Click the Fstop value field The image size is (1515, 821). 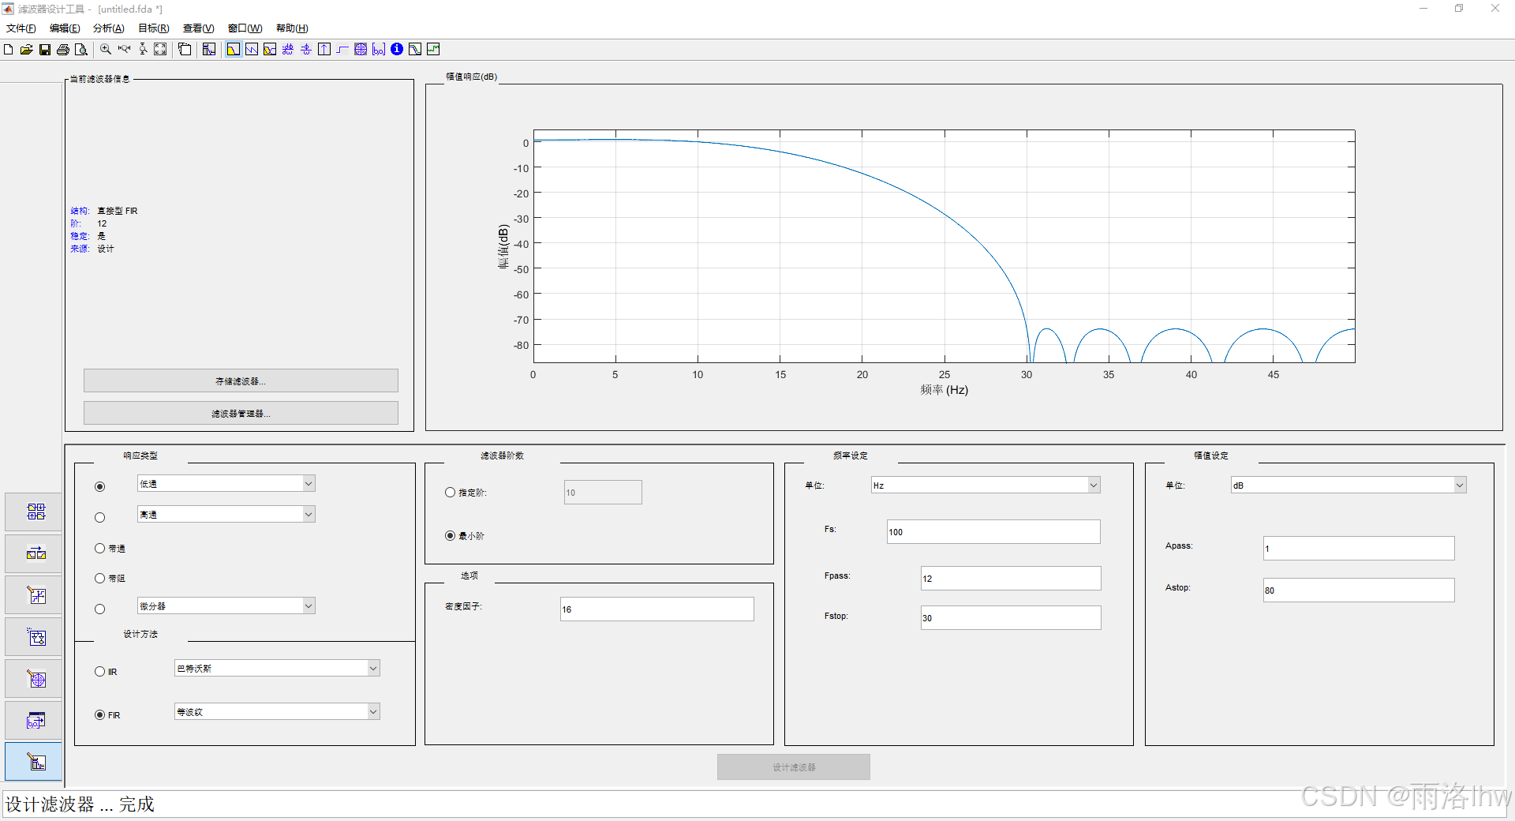point(1011,617)
